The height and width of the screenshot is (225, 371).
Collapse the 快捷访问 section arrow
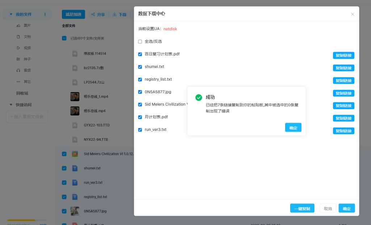(x=11, y=105)
